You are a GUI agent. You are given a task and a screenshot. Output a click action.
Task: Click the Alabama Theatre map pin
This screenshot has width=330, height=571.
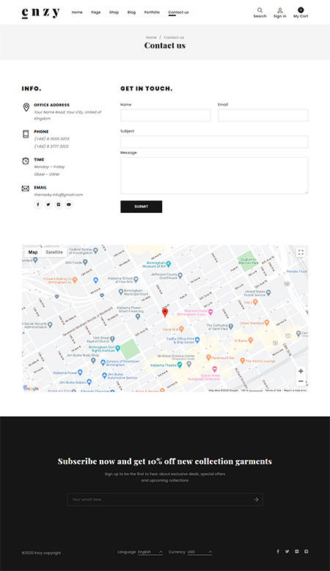tap(180, 365)
